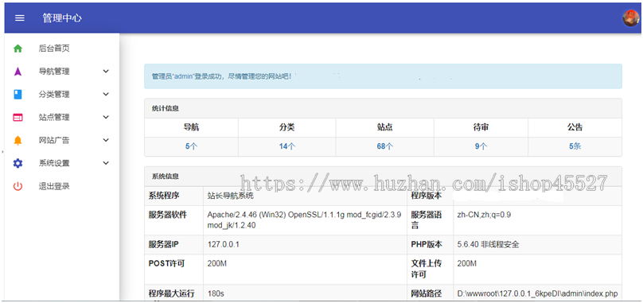Expand the 分类管理 chevron
Screen dimensions: 643x303
(106, 95)
